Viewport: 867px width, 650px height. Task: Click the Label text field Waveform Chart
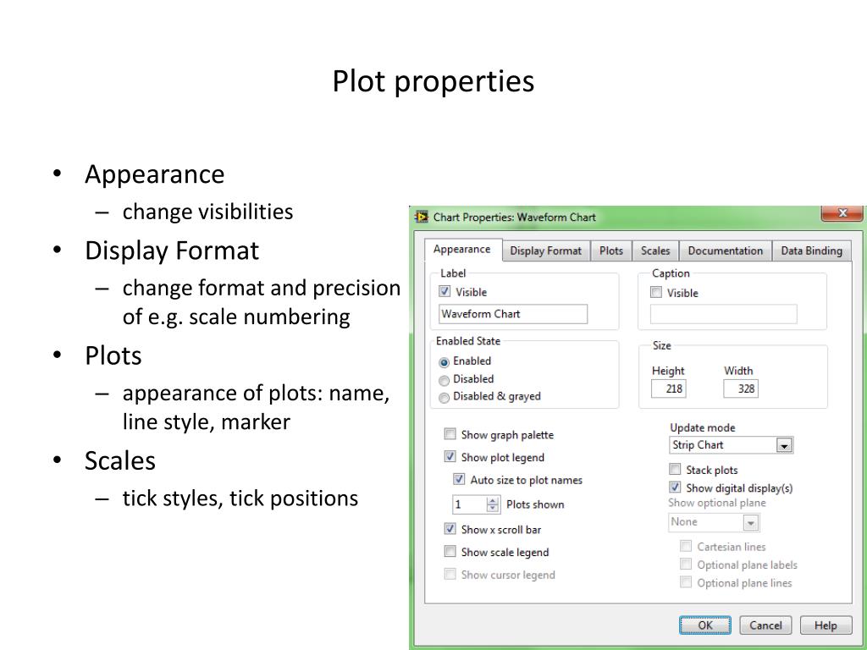pos(513,314)
